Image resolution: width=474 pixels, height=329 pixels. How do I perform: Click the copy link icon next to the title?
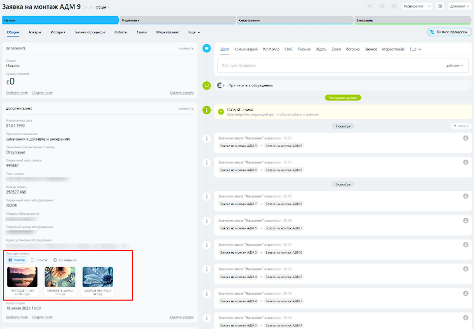(x=91, y=7)
